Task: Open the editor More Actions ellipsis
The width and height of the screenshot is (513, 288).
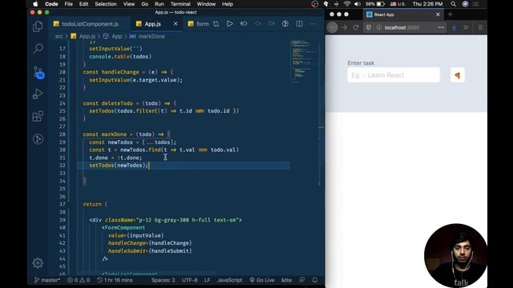Action: coord(313,24)
